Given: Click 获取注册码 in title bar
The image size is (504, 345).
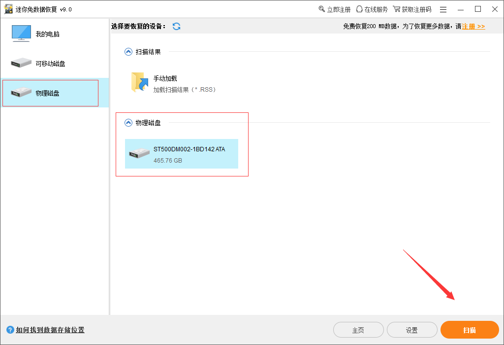Looking at the screenshot, I should 416,10.
